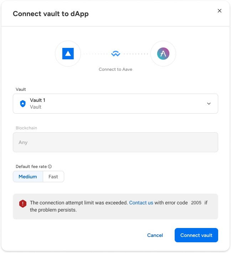Click the red error warning icon
231x253 pixels.
click(23, 203)
